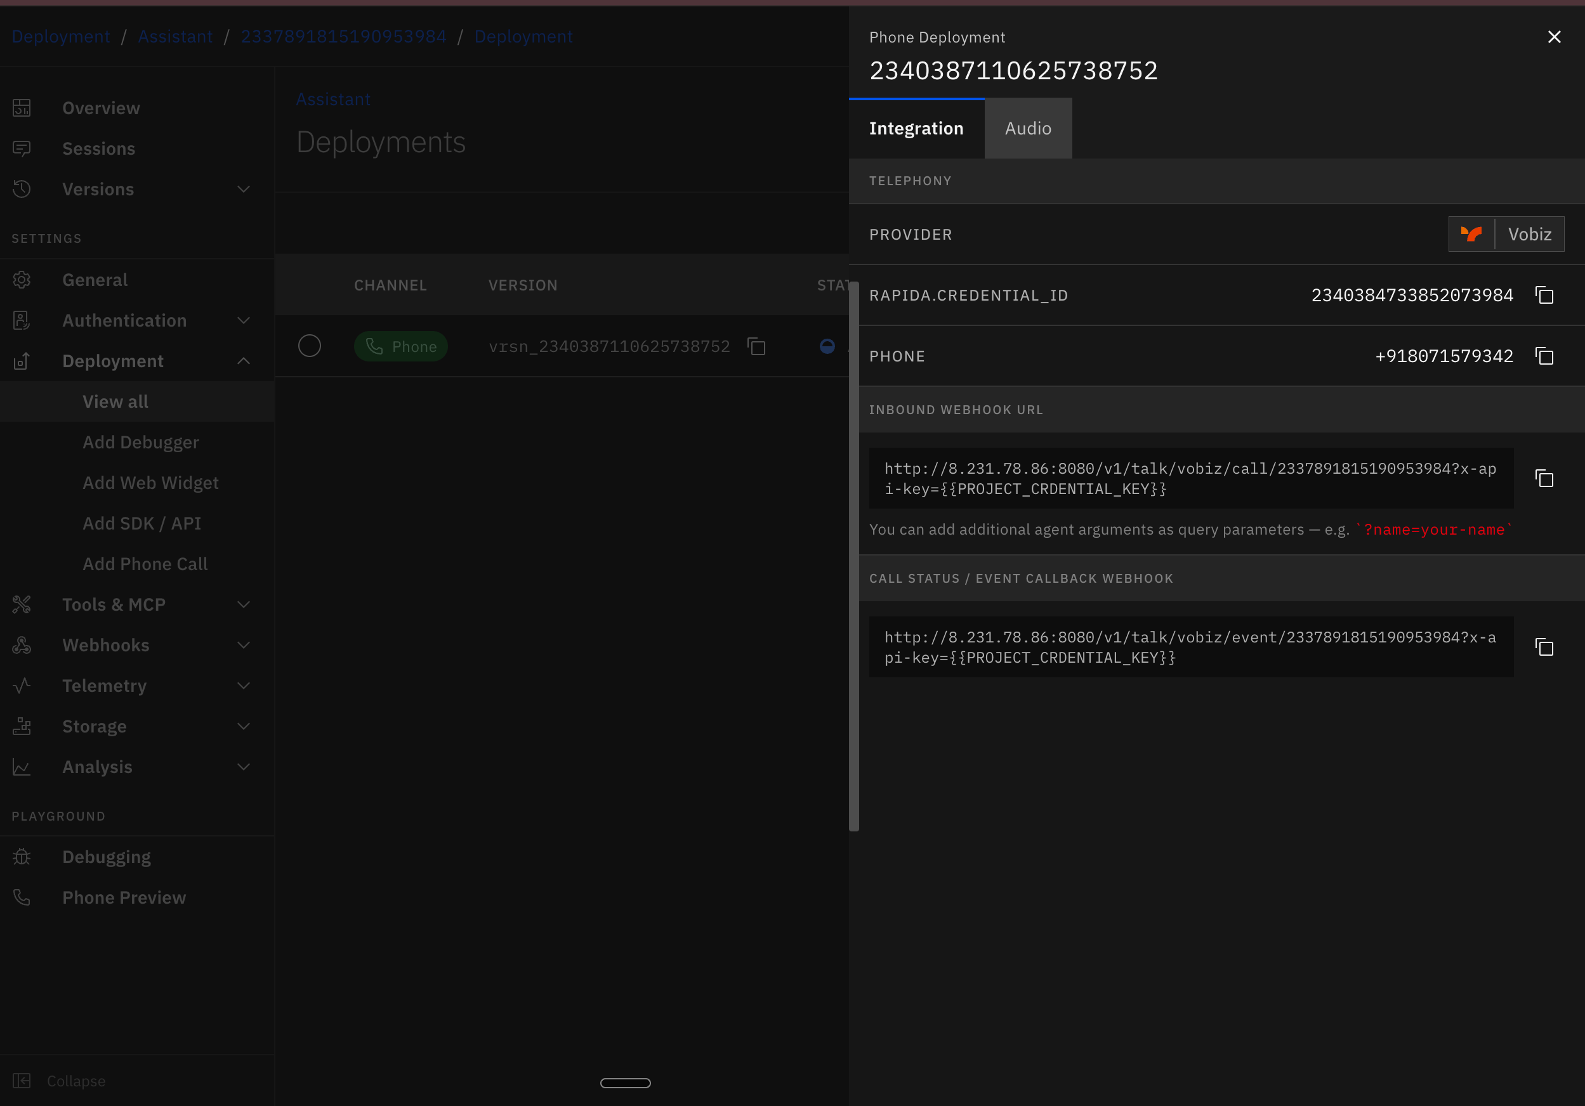The image size is (1585, 1106).
Task: Switch to the Audio tab
Action: click(1028, 128)
